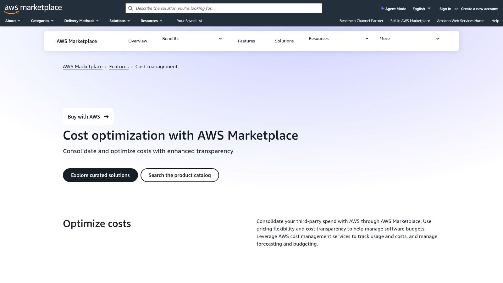The height and width of the screenshot is (283, 503).
Task: Open Create a new account
Action: [x=479, y=9]
